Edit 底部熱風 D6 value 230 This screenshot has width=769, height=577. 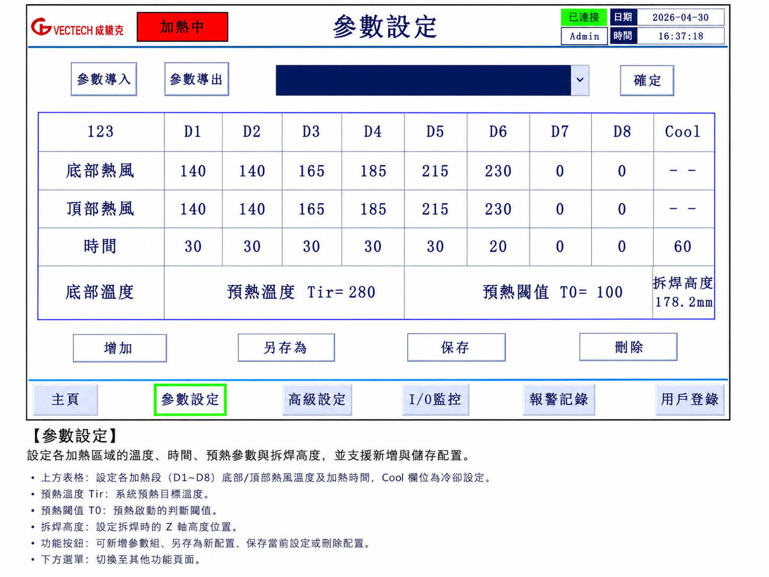pos(498,171)
